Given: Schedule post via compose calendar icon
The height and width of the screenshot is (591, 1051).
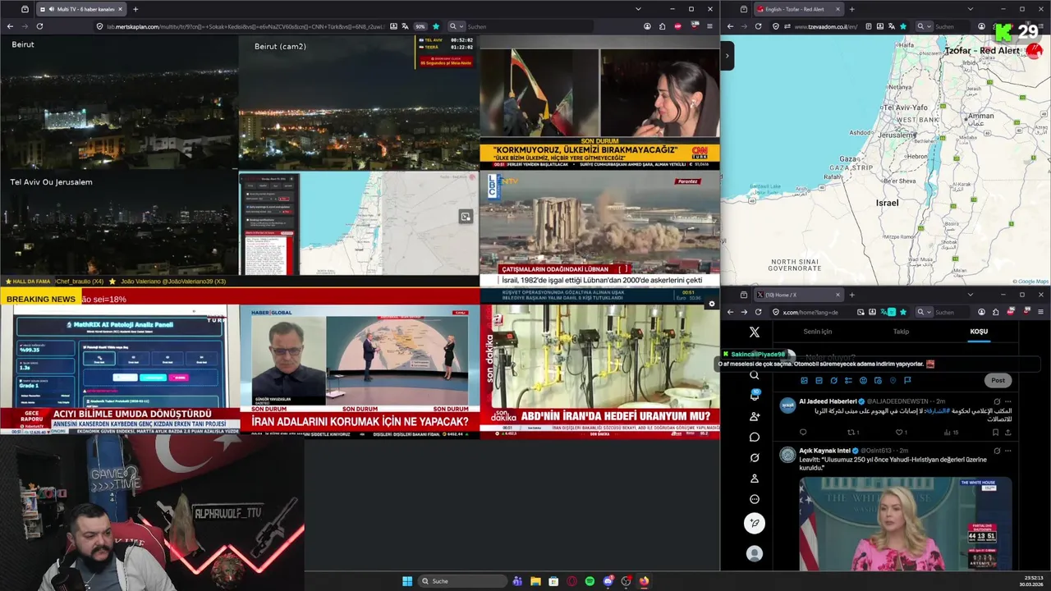Looking at the screenshot, I should click(878, 380).
